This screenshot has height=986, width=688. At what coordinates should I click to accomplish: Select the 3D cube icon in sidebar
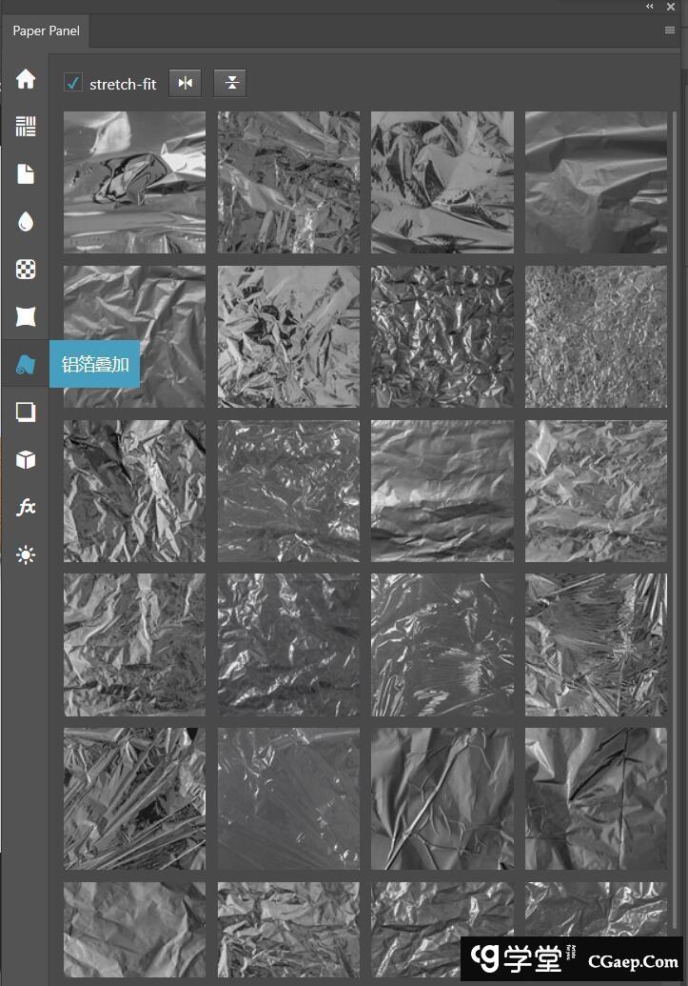click(x=26, y=460)
